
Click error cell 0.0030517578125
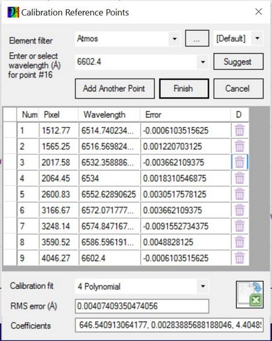pos(185,194)
